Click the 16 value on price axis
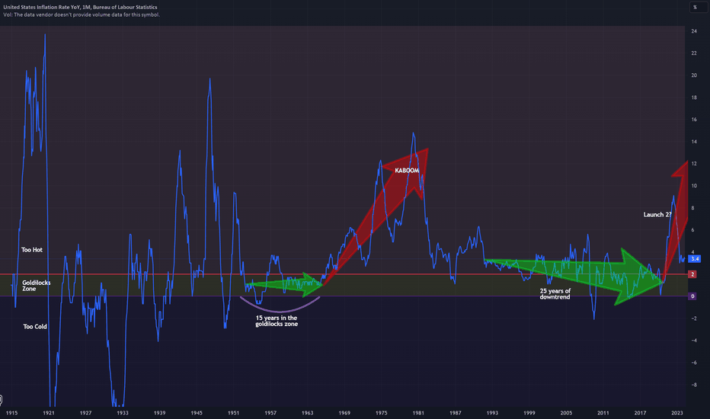 694,120
